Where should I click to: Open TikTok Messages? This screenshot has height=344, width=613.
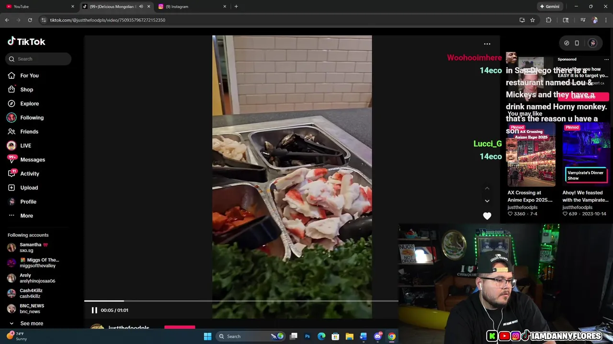coord(32,160)
